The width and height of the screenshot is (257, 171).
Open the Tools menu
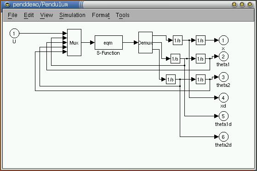pyautogui.click(x=123, y=15)
